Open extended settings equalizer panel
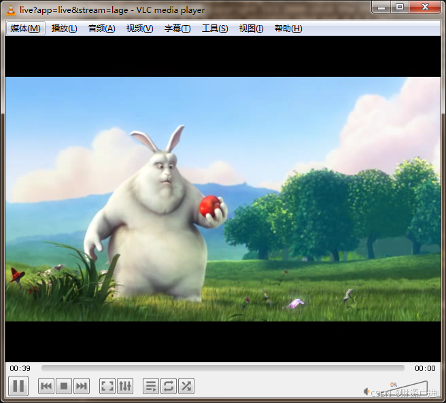Image resolution: width=446 pixels, height=403 pixels. 125,386
